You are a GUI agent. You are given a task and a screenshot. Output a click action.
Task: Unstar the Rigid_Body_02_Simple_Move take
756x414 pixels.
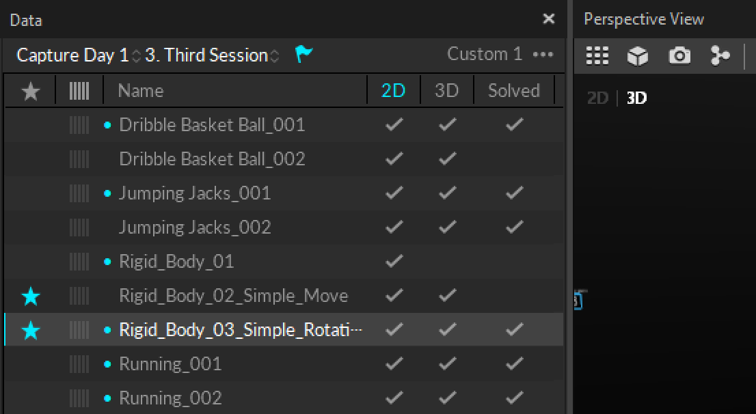(31, 296)
